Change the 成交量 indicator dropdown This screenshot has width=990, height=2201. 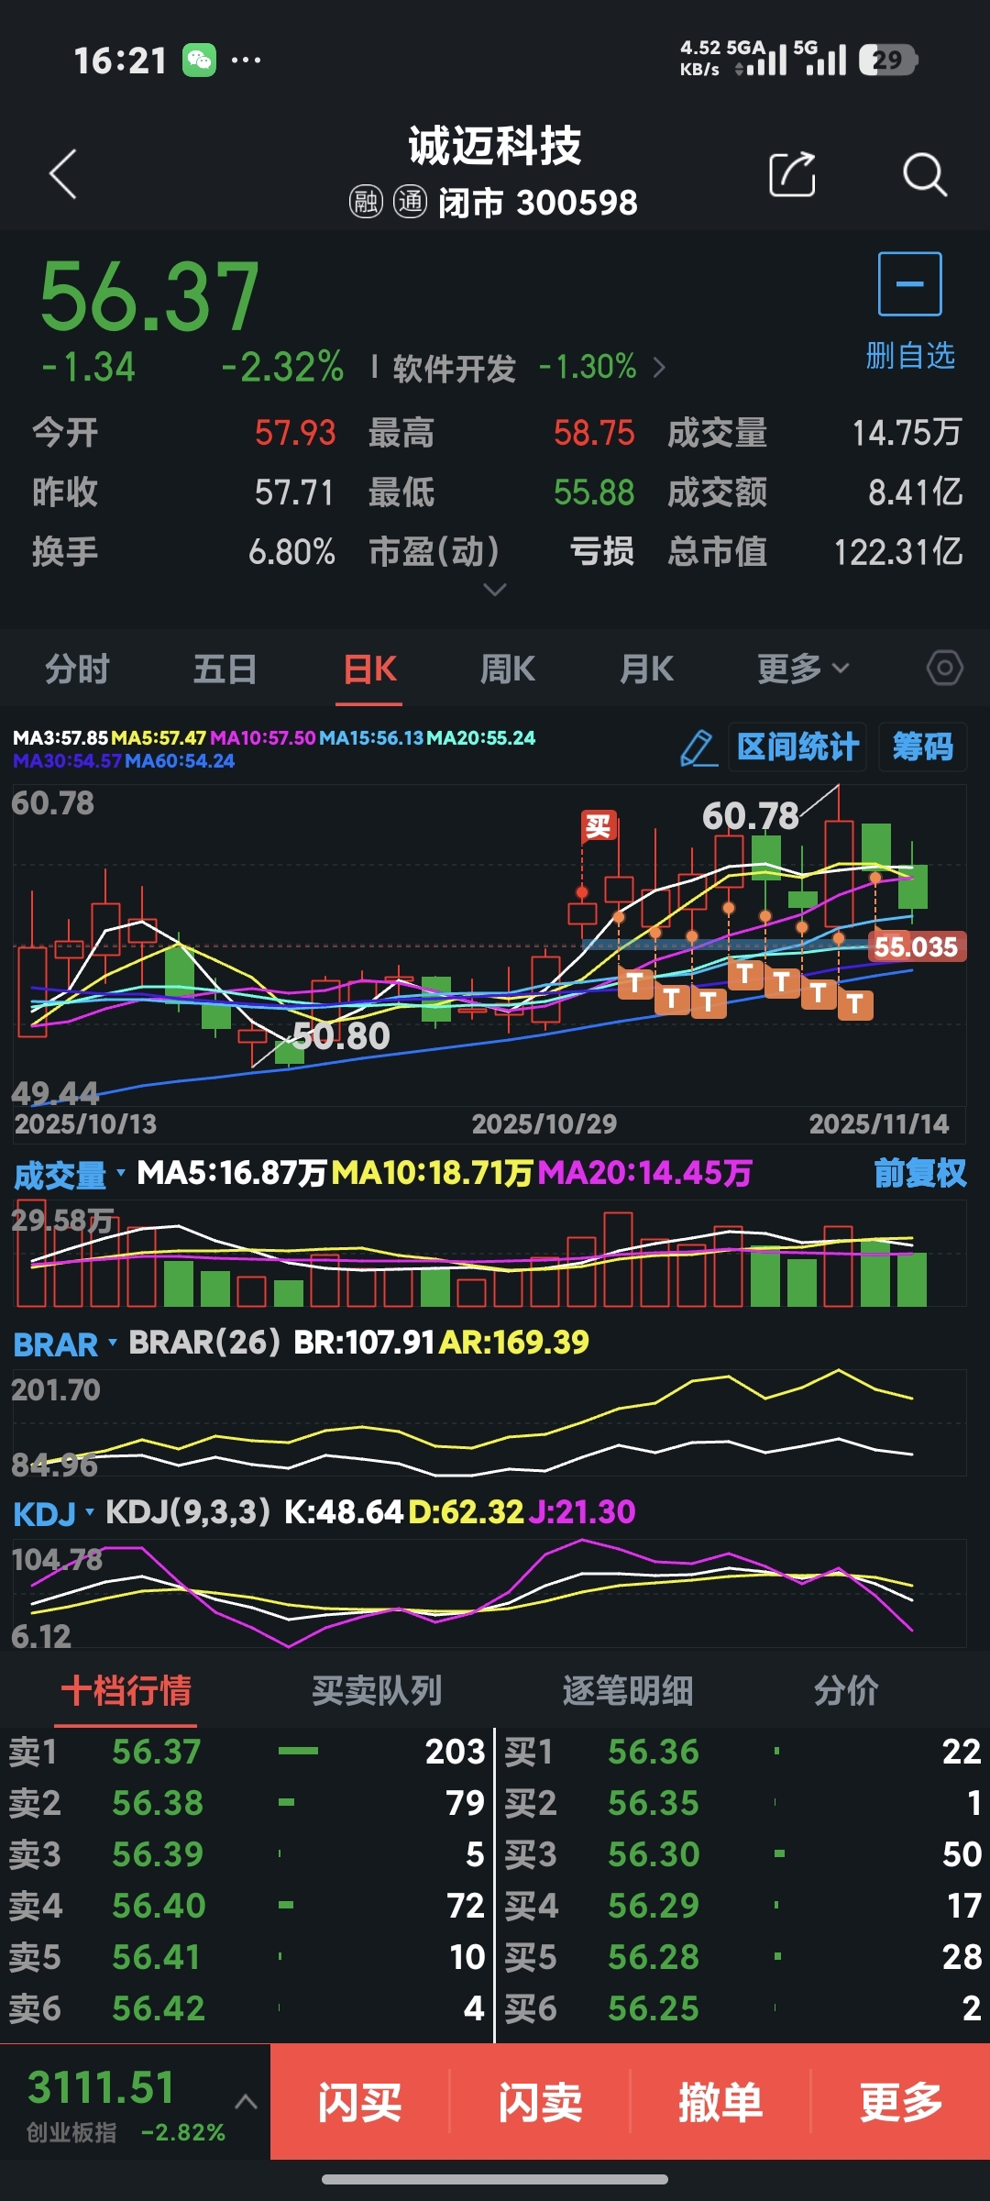click(x=68, y=1174)
